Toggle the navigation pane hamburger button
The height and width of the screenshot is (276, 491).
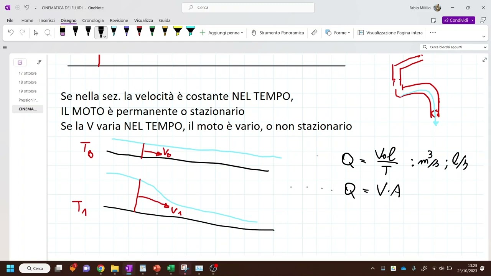pos(5,48)
